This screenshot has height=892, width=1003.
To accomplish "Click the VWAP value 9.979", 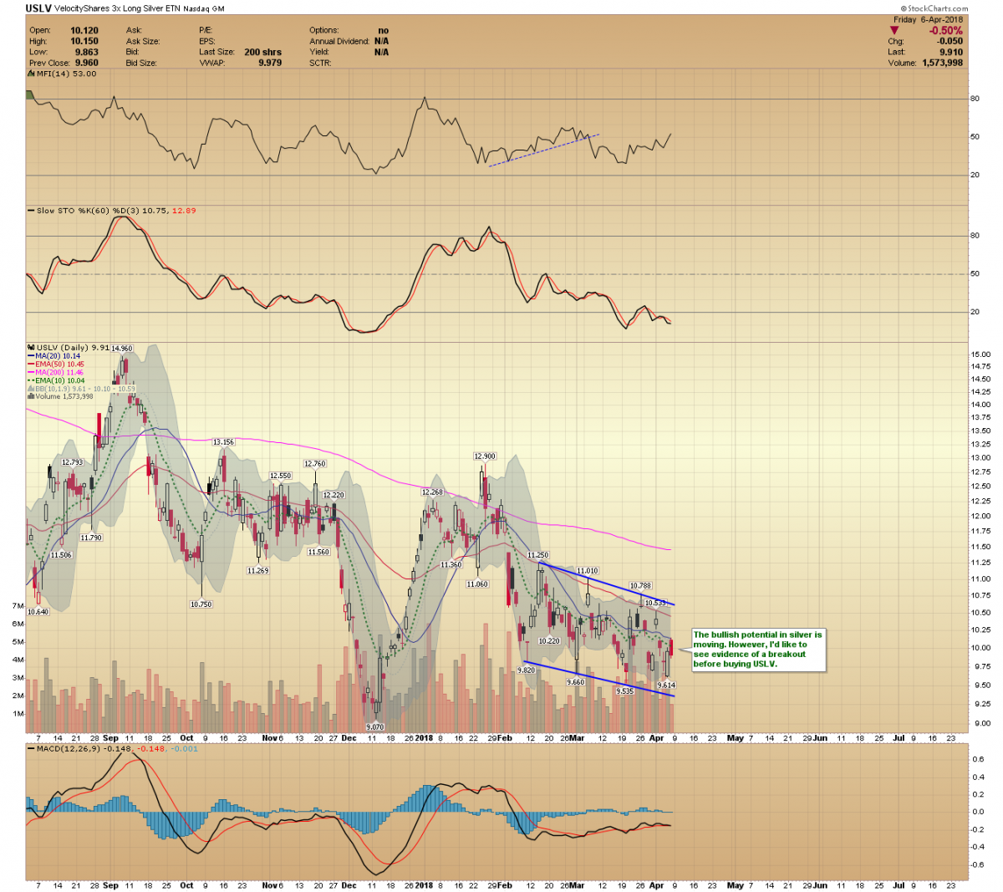I will [270, 63].
